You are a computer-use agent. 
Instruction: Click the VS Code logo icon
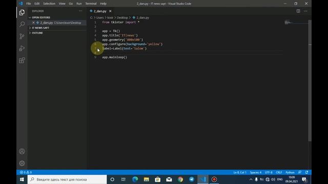[20, 4]
